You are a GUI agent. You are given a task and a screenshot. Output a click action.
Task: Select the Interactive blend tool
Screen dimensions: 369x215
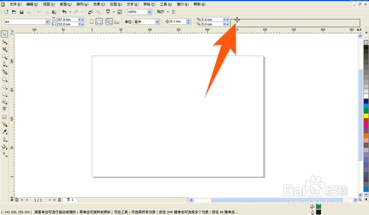click(4, 124)
